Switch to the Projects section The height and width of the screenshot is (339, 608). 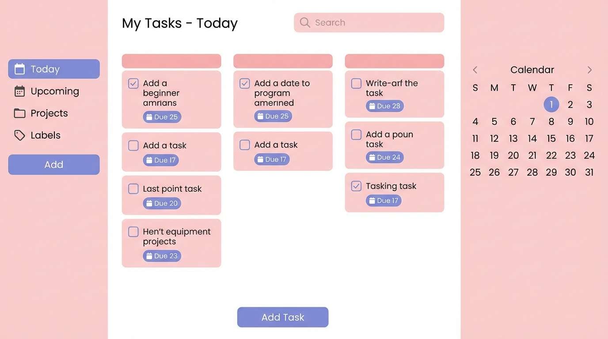[49, 113]
